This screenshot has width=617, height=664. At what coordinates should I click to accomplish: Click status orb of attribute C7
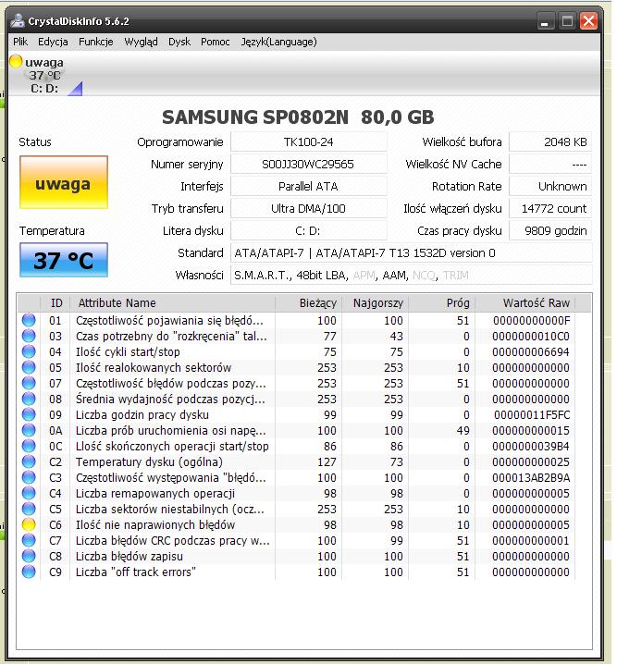coord(29,540)
